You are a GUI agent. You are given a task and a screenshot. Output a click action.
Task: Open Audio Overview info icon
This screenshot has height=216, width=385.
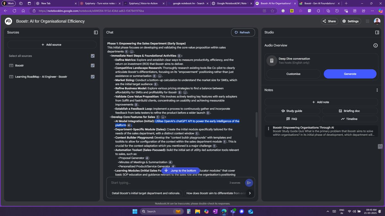click(x=375, y=45)
